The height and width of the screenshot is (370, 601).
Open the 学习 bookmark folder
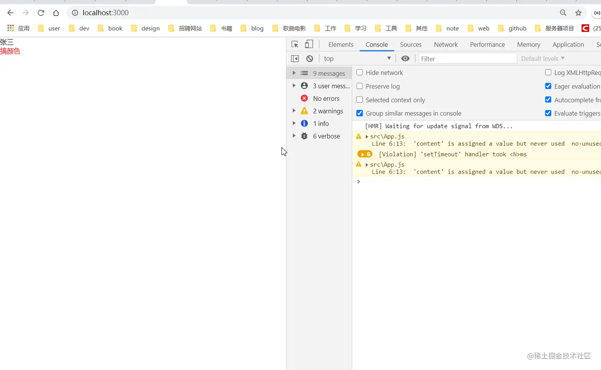click(356, 28)
